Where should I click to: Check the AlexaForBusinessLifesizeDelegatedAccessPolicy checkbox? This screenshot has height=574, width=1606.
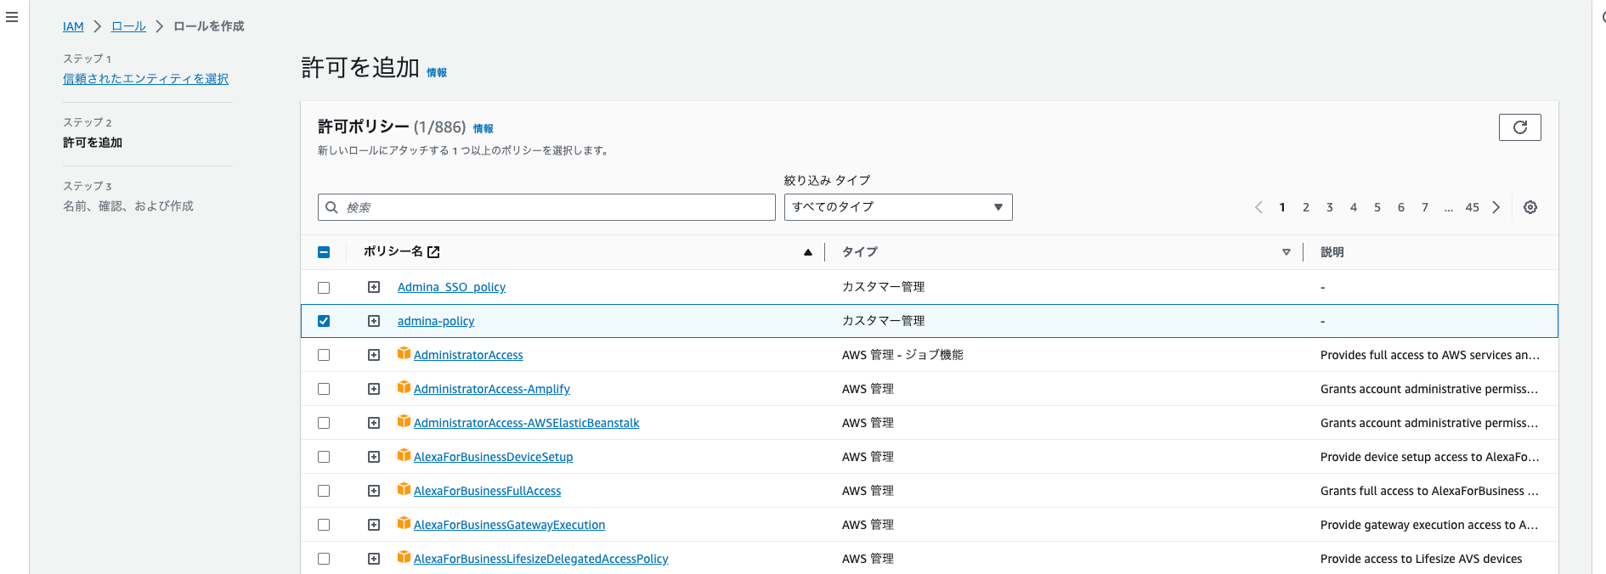click(x=324, y=559)
